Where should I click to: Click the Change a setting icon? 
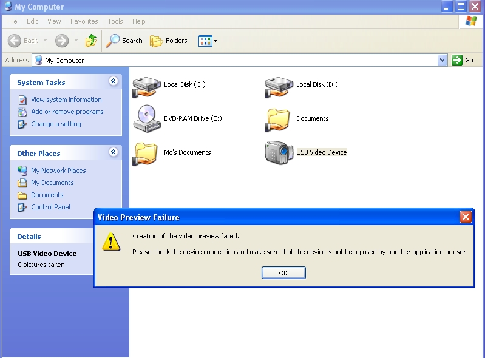[22, 124]
